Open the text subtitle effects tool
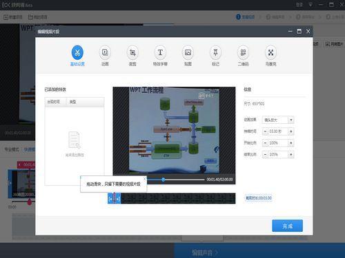345x258 pixels. (x=160, y=52)
